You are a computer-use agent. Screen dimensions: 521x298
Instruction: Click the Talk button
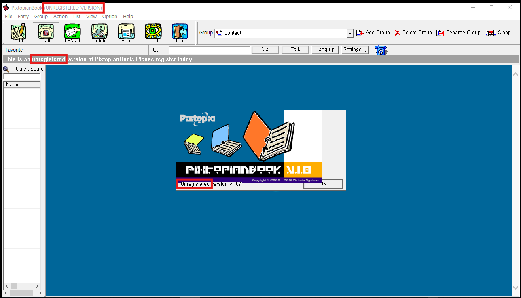click(295, 50)
